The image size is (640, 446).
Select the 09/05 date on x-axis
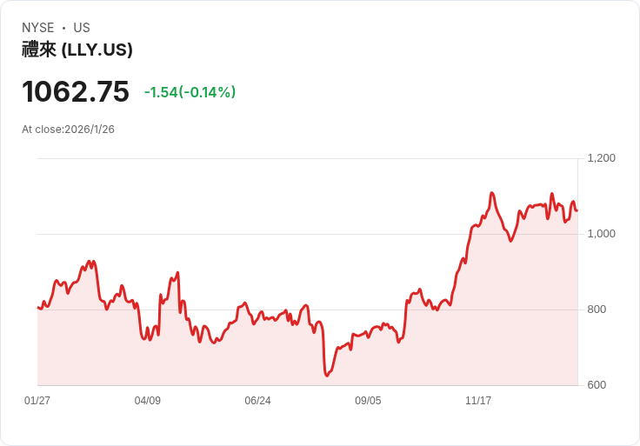(x=368, y=401)
